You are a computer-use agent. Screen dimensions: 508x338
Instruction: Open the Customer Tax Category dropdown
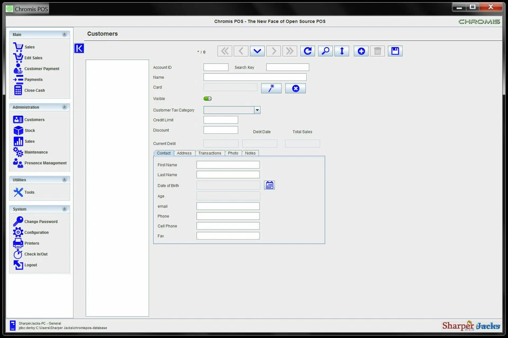257,109
